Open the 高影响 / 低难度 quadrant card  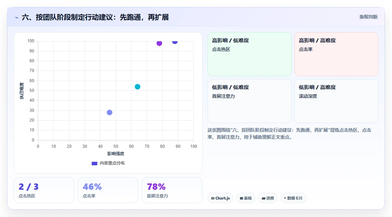click(x=250, y=54)
